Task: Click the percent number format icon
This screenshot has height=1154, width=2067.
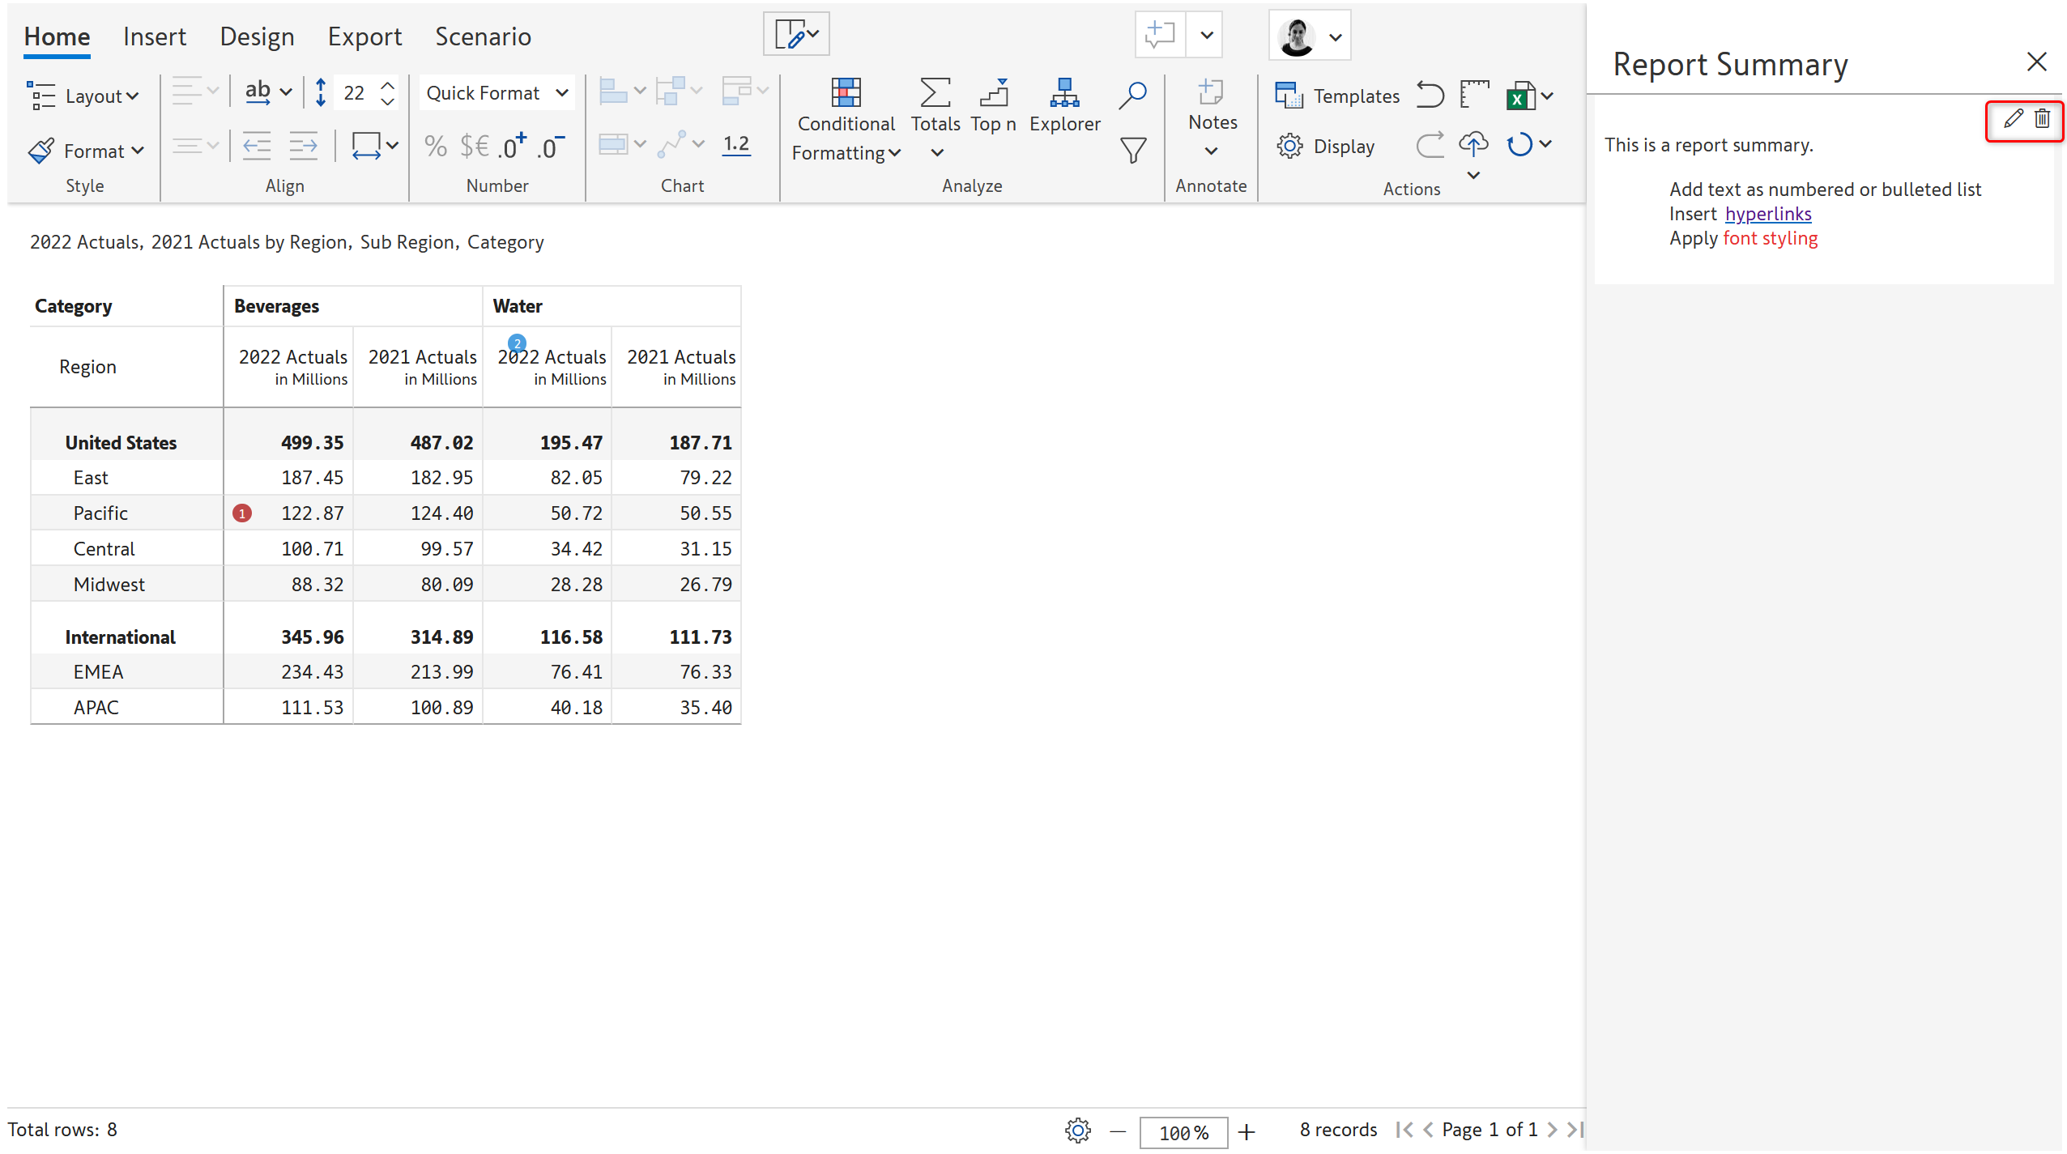Action: coord(436,147)
